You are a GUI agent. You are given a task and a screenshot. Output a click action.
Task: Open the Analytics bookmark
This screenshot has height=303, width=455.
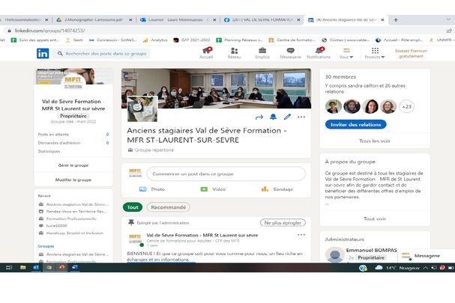[x=155, y=40]
